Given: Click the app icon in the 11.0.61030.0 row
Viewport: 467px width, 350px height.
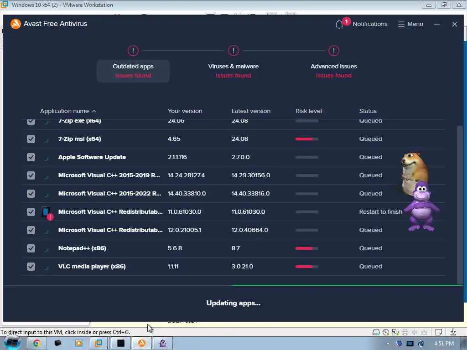Looking at the screenshot, I should [47, 212].
